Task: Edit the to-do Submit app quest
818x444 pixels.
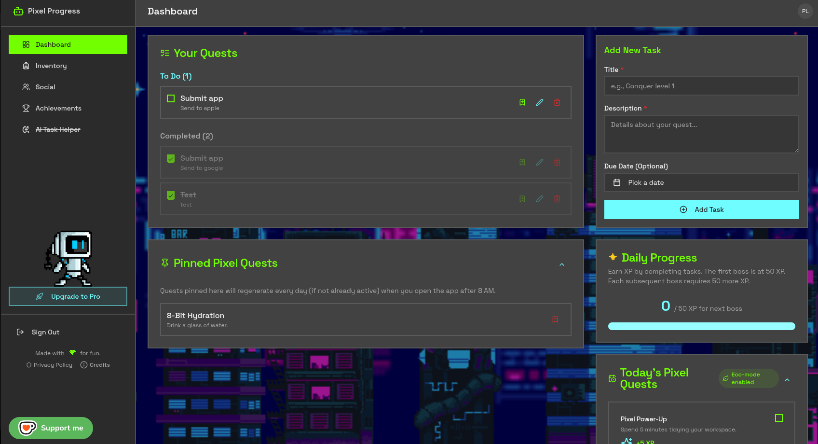Action: (540, 102)
